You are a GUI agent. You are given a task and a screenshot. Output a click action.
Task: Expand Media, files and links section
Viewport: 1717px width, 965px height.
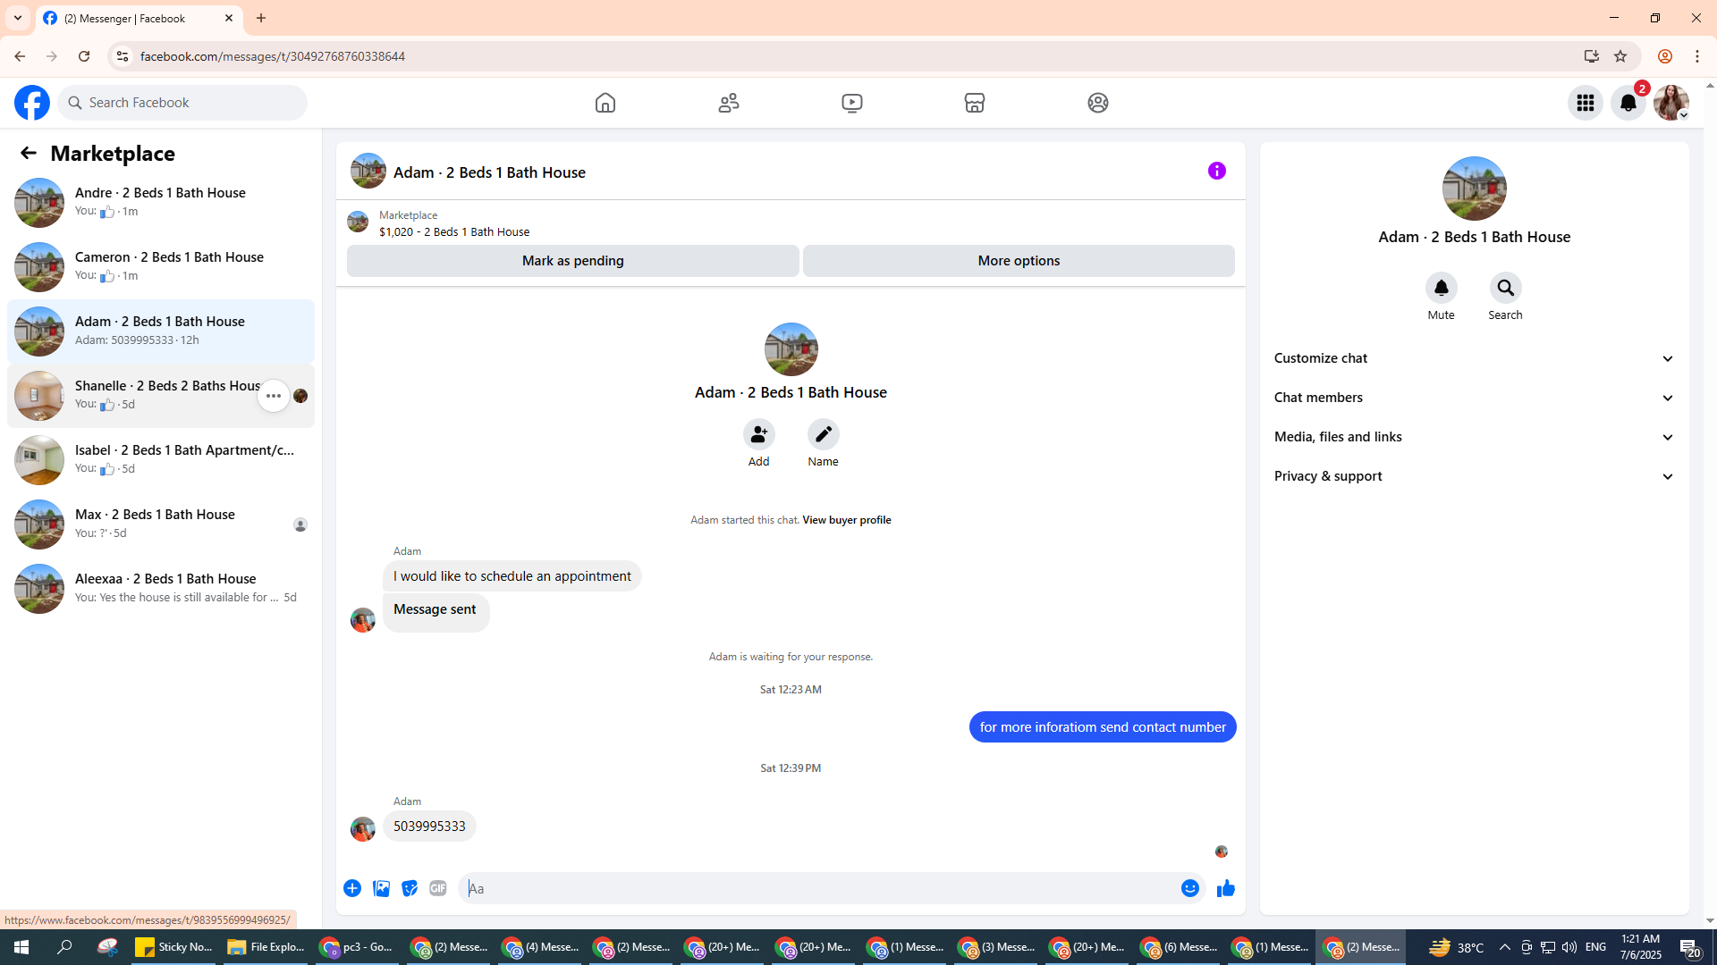(x=1474, y=437)
